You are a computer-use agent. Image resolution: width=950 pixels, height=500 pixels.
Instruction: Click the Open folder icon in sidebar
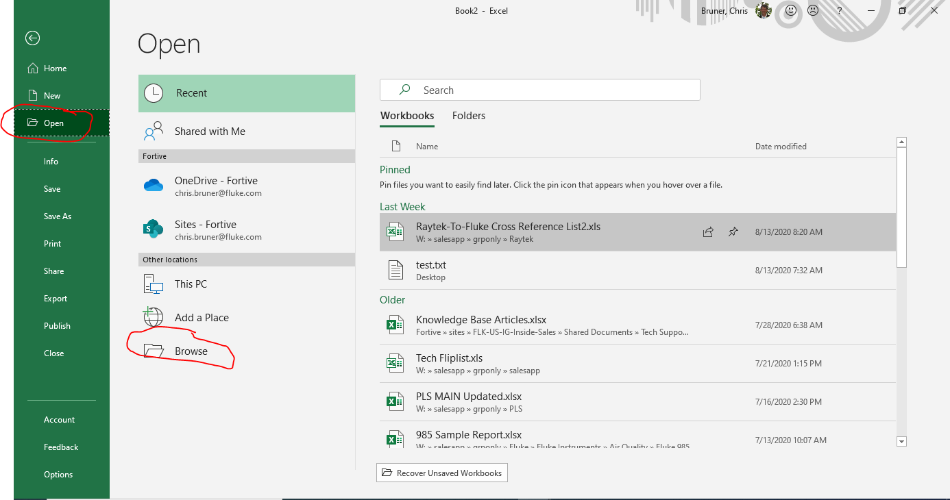tap(32, 123)
